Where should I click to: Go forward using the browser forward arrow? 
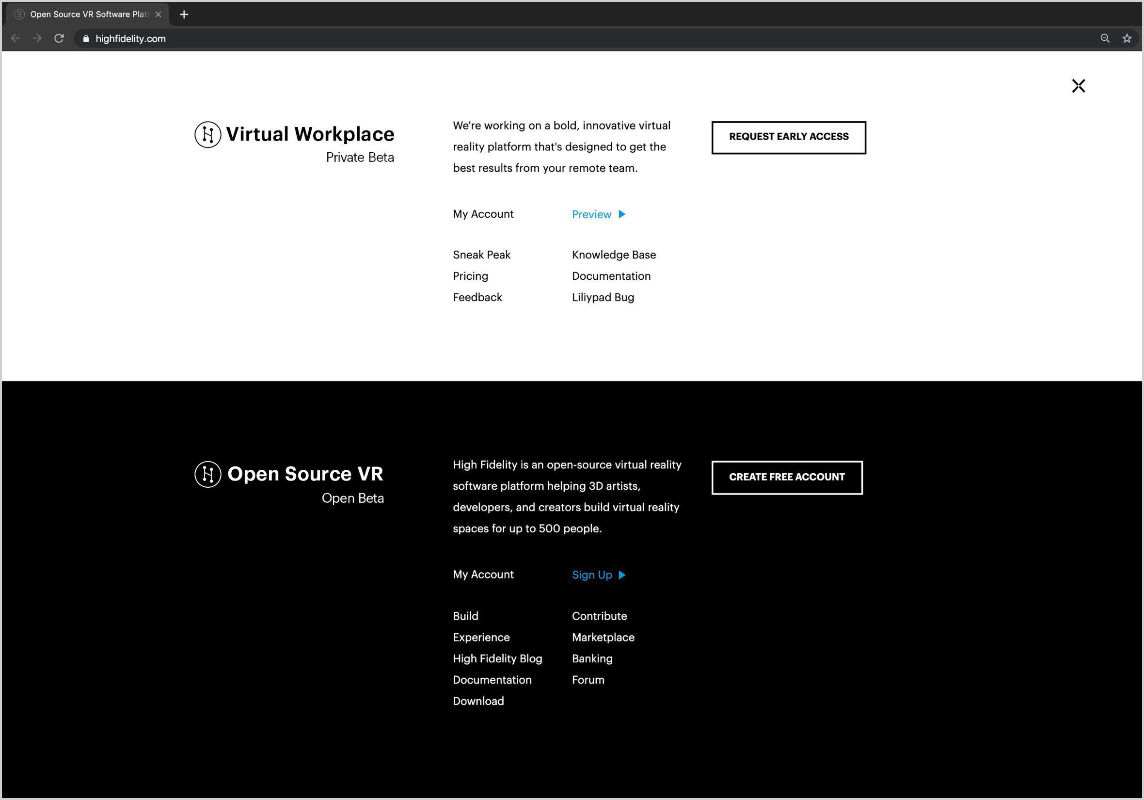[37, 38]
